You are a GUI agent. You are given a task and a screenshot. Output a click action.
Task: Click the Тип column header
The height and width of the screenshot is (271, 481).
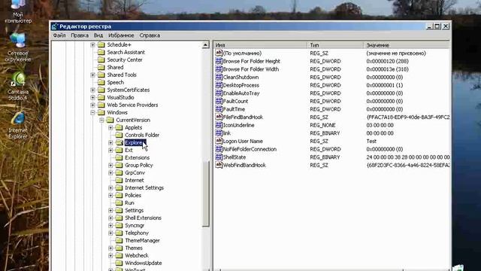(x=335, y=45)
